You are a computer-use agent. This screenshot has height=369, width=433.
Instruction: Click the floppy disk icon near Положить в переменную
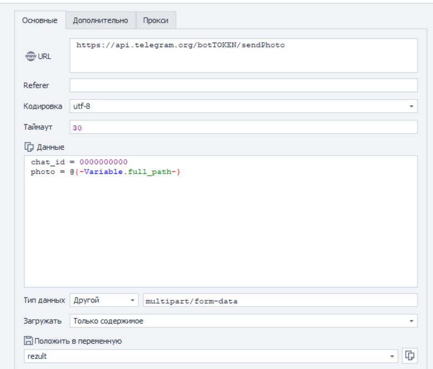[x=28, y=341]
